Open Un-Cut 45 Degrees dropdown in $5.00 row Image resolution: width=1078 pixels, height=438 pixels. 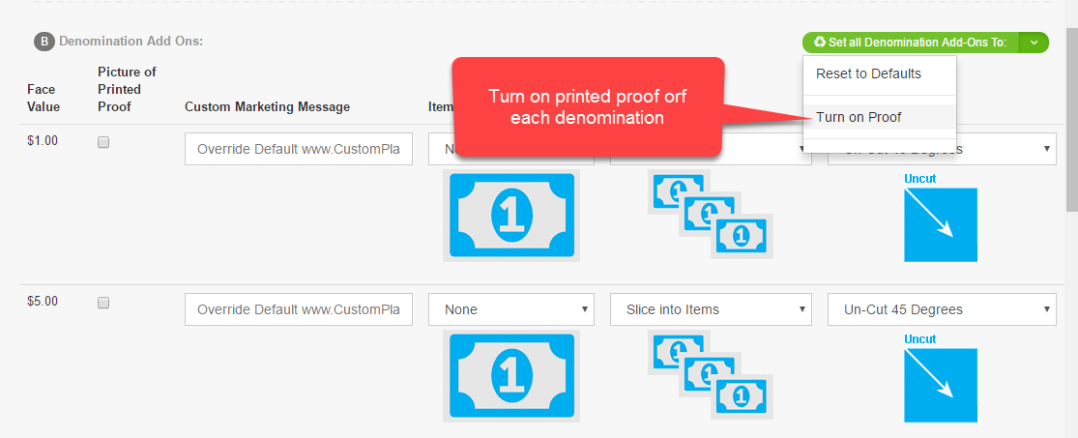click(x=942, y=309)
